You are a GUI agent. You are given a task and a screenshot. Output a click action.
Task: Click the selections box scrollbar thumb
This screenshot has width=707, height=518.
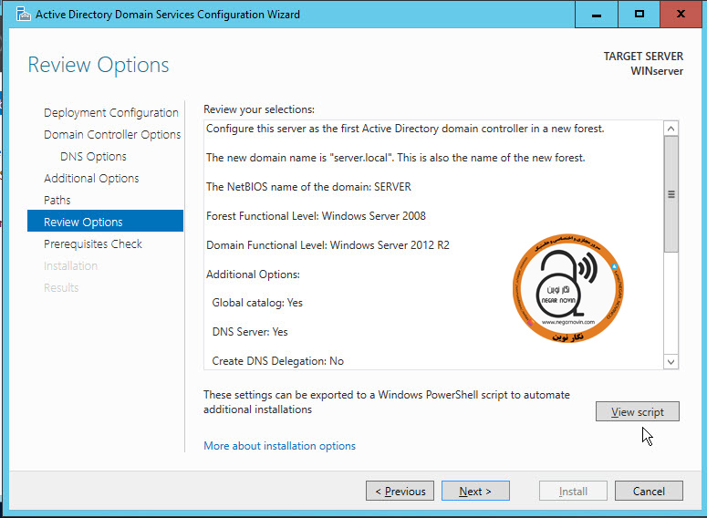[x=671, y=194]
